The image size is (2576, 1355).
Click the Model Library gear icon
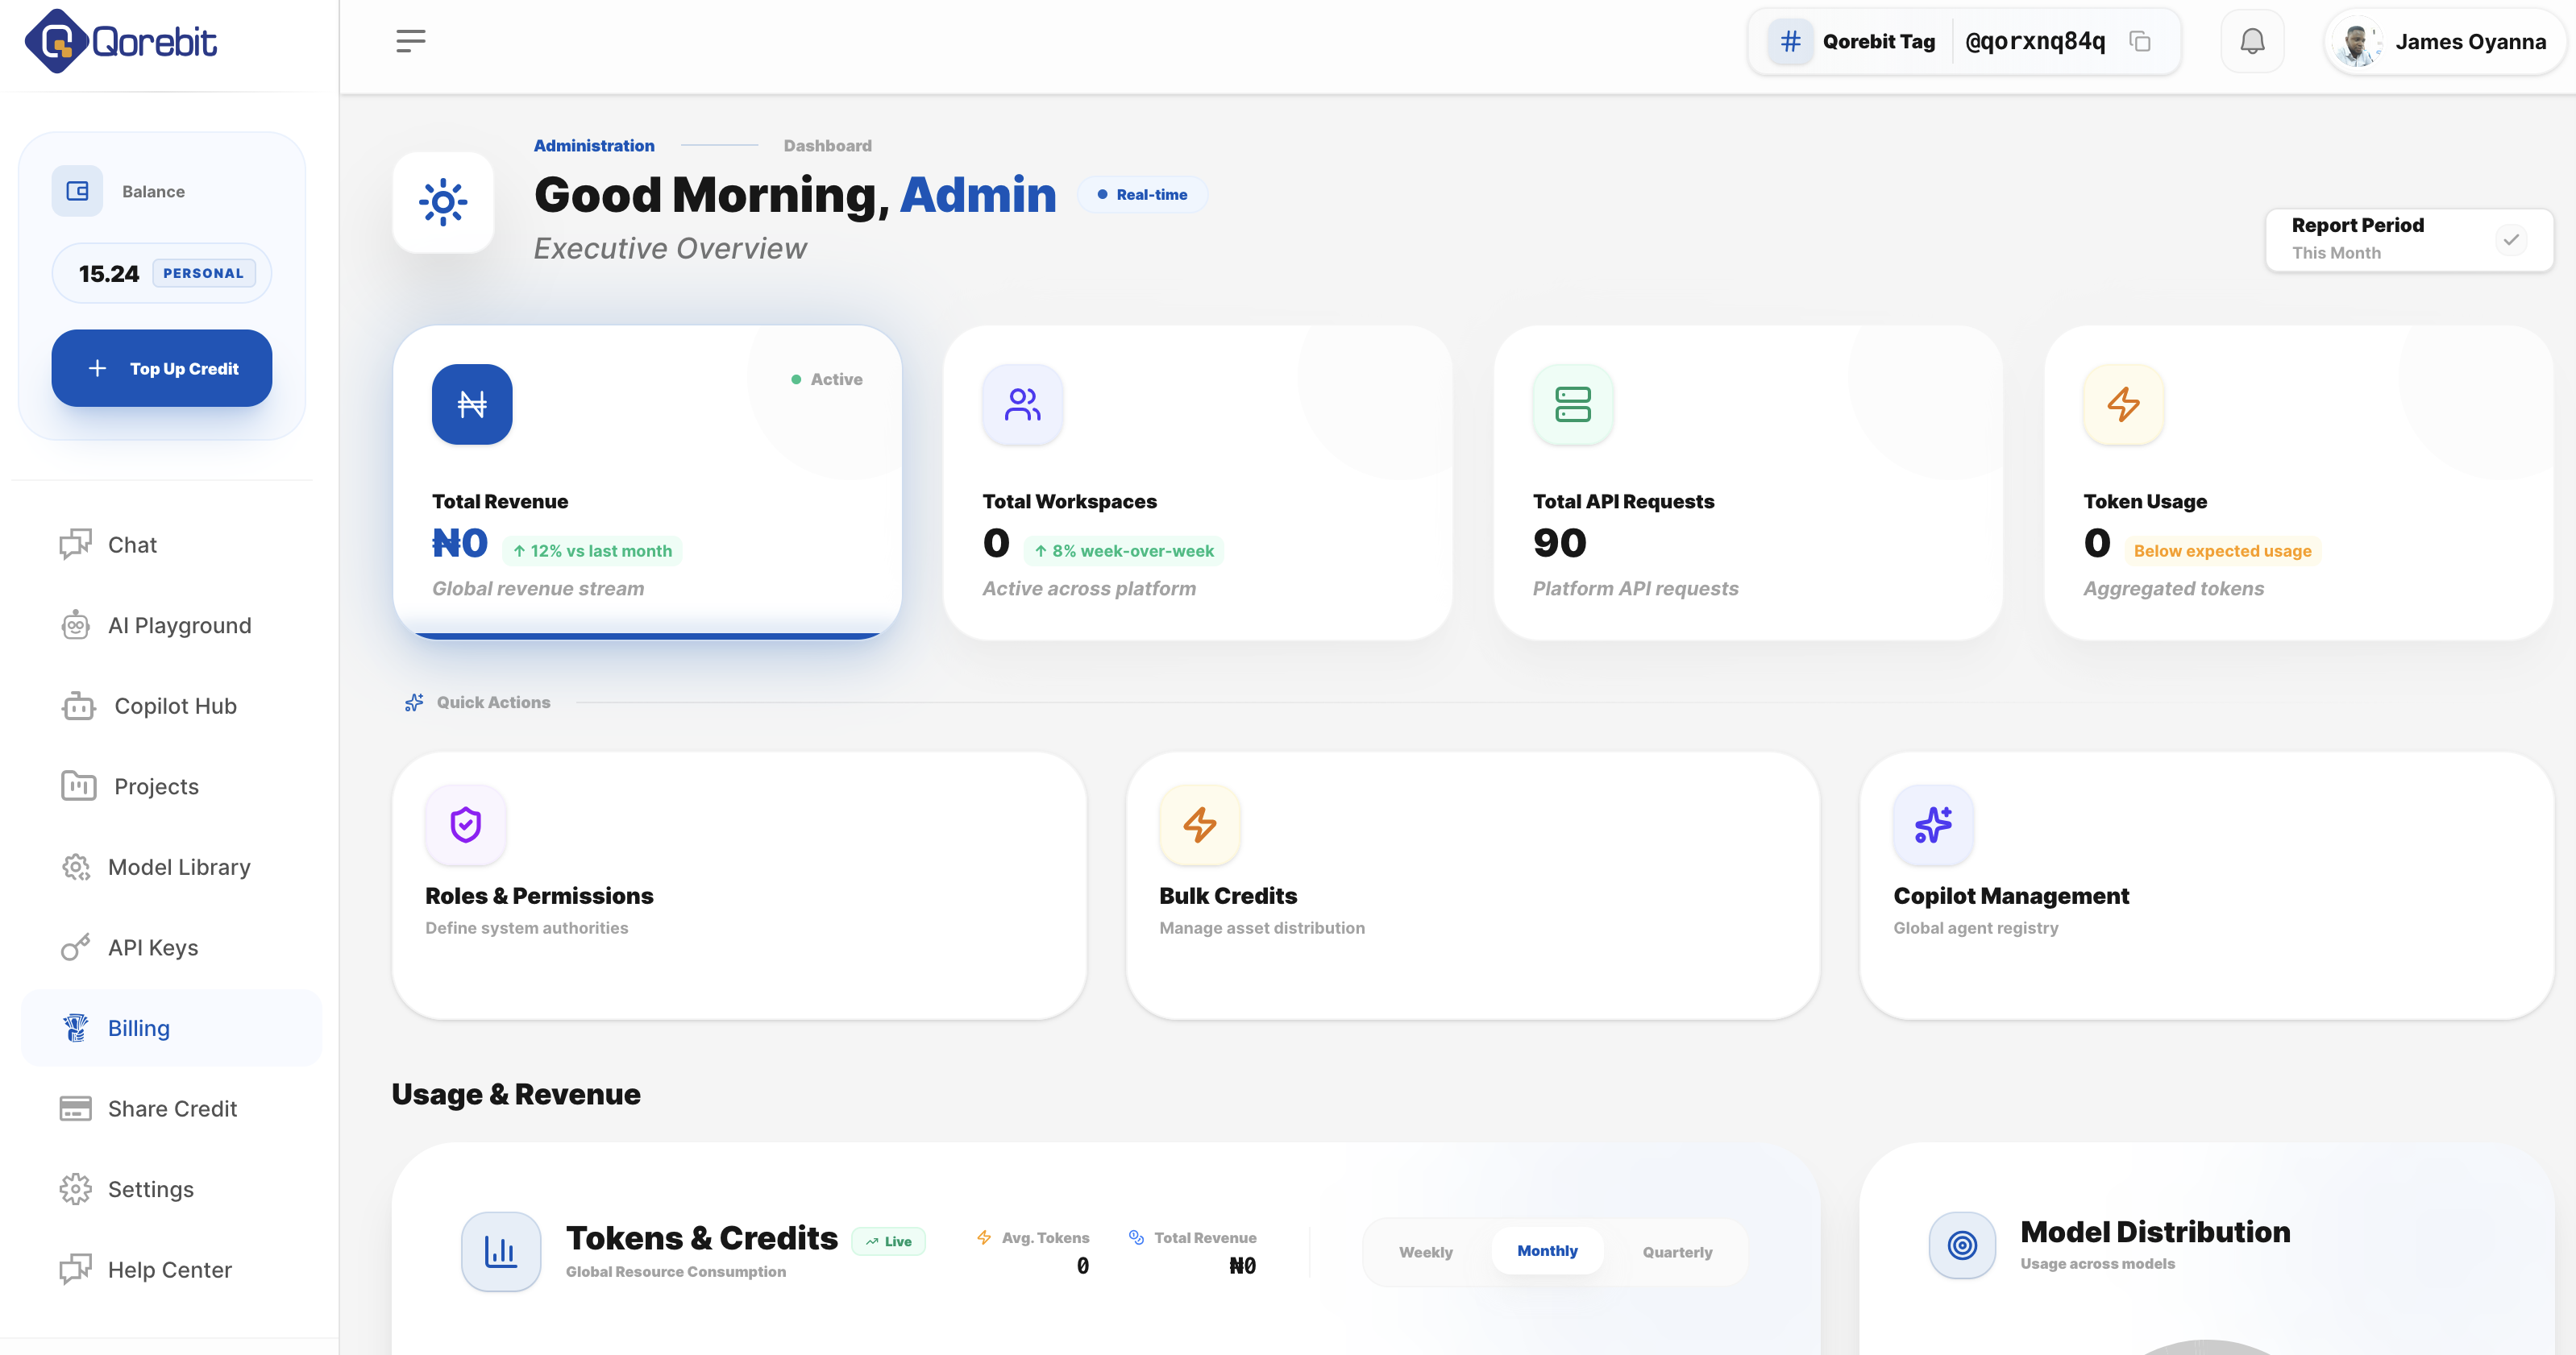pos(75,866)
